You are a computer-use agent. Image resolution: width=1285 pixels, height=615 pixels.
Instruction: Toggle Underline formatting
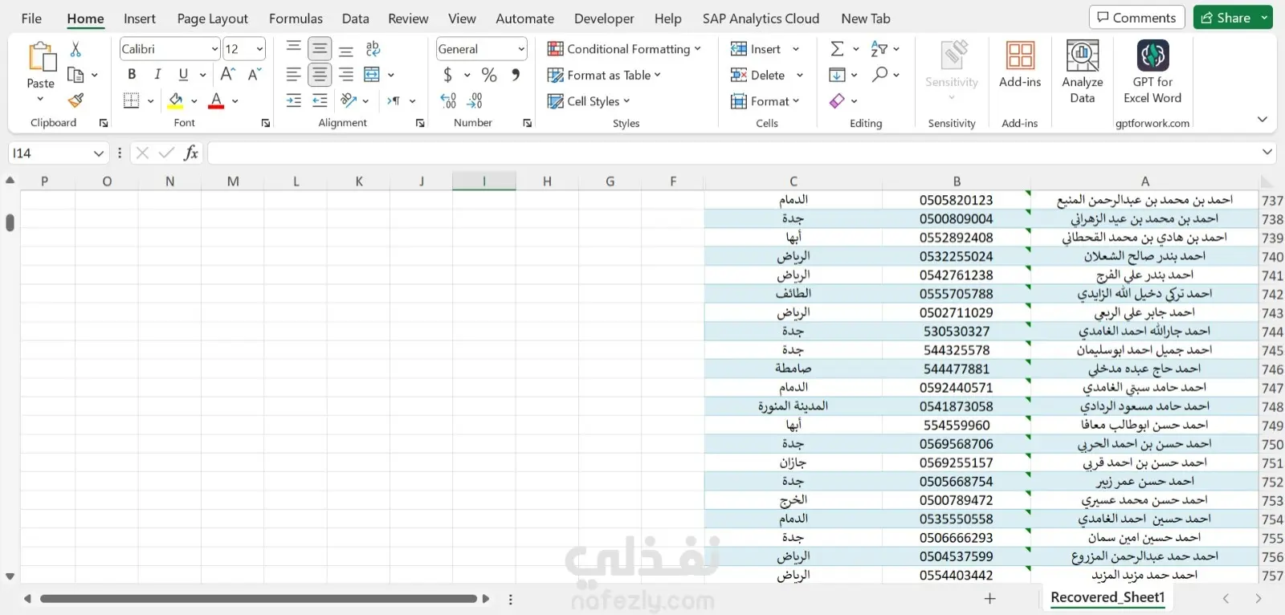183,75
